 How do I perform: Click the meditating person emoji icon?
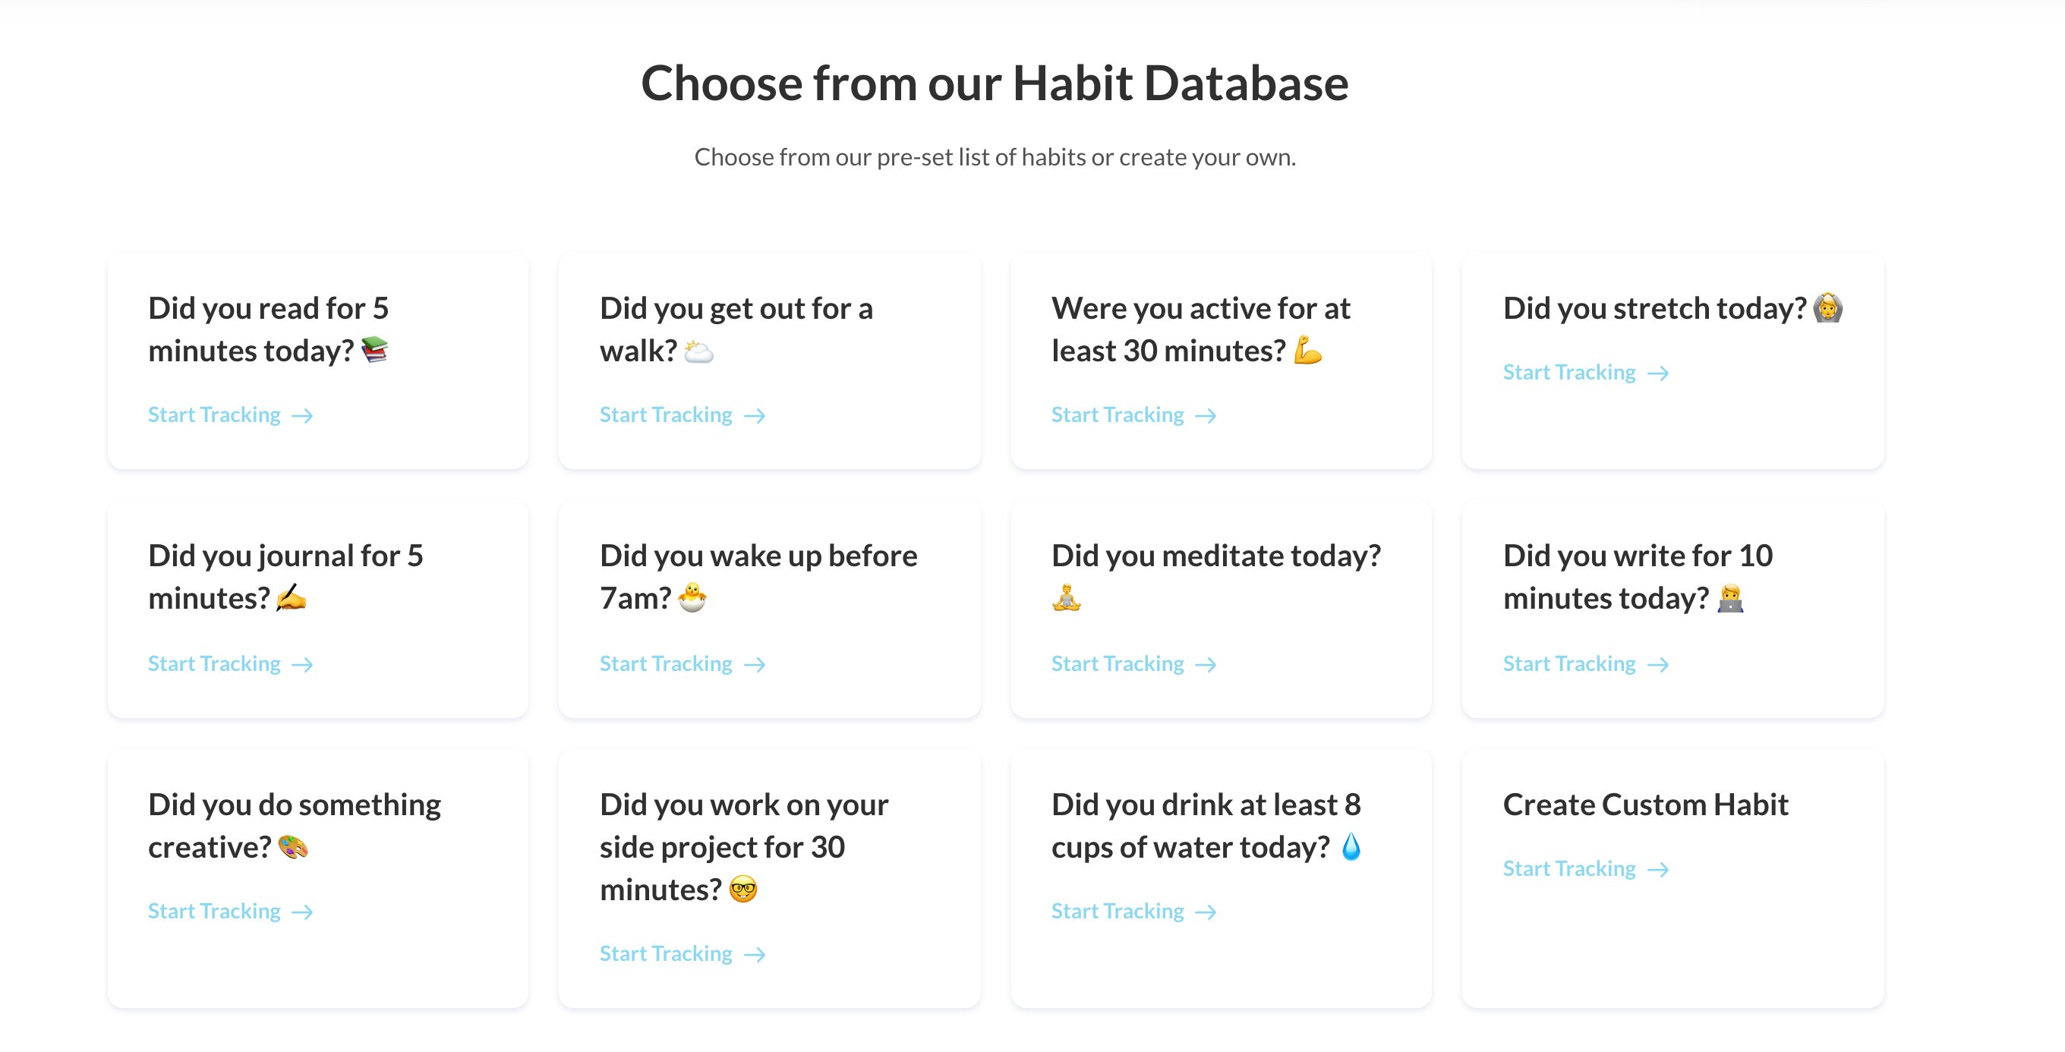1066,597
